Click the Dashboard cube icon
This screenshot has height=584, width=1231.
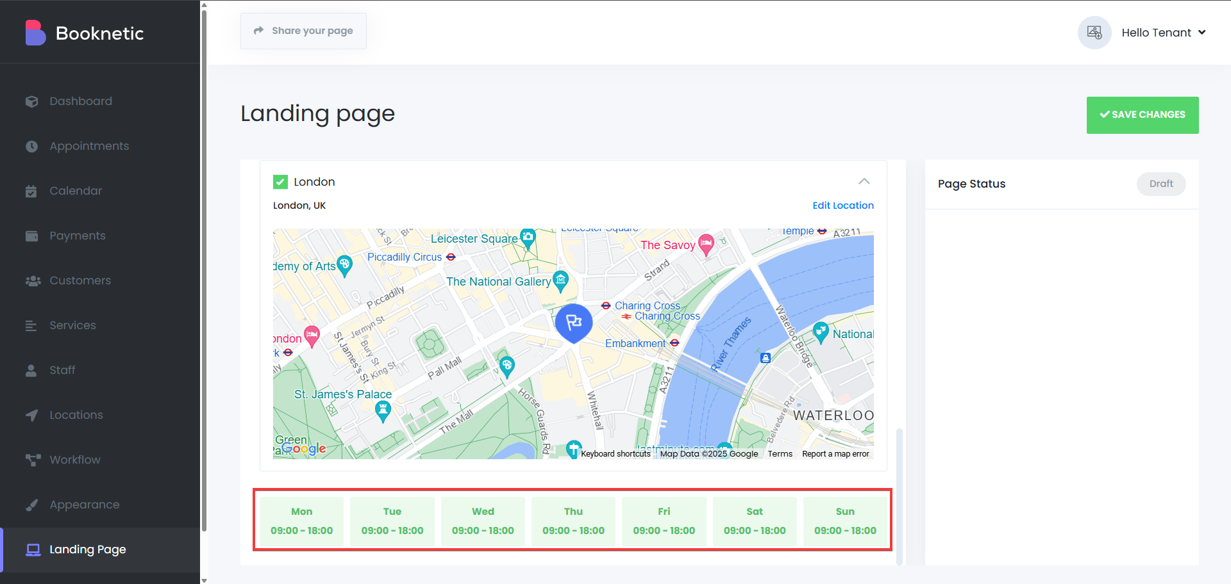coord(31,101)
